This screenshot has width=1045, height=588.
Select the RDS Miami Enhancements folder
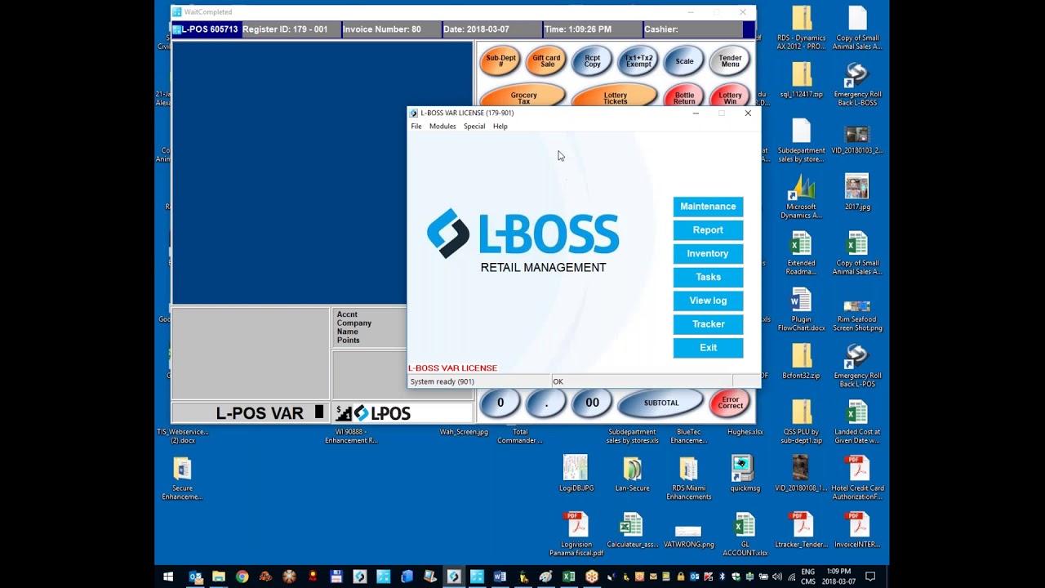pos(688,479)
